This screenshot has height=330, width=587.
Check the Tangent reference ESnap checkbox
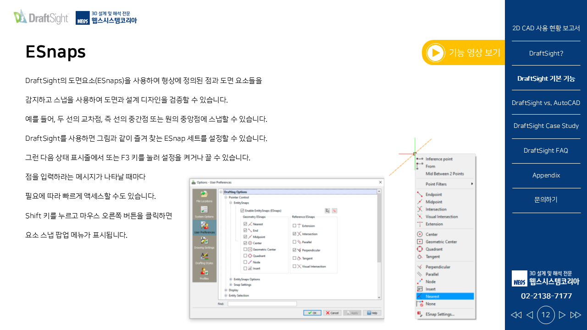point(294,258)
